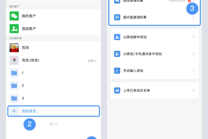
Task: Open contact 泡泡 (泡泡) name
Action: coord(31,60)
